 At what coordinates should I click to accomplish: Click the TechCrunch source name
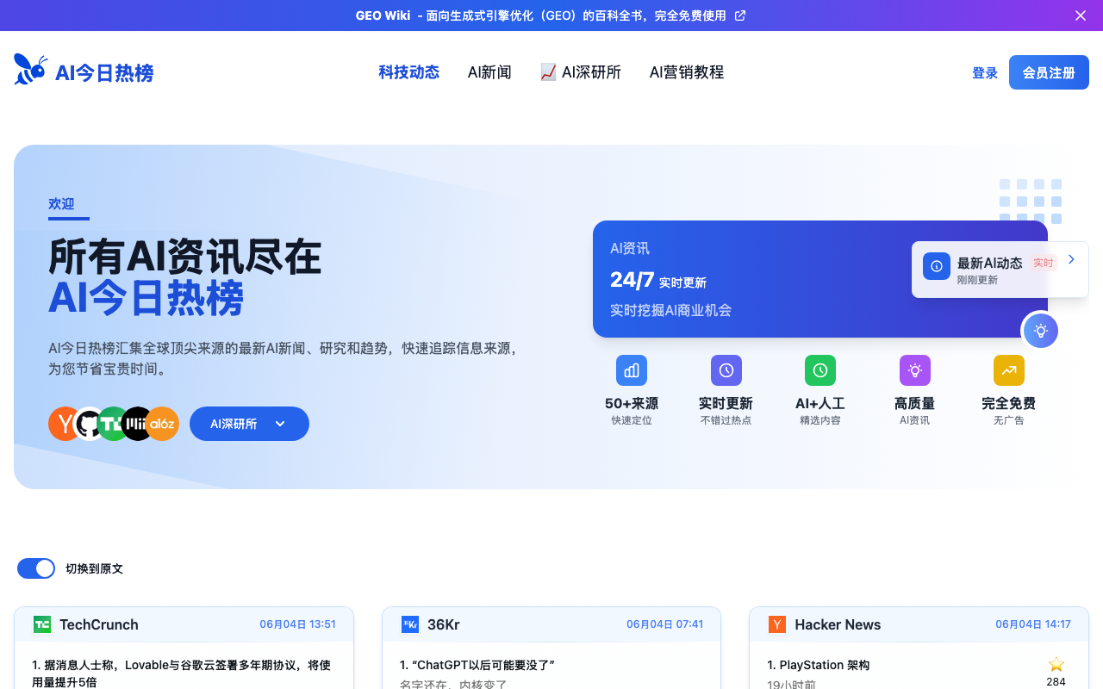coord(99,624)
